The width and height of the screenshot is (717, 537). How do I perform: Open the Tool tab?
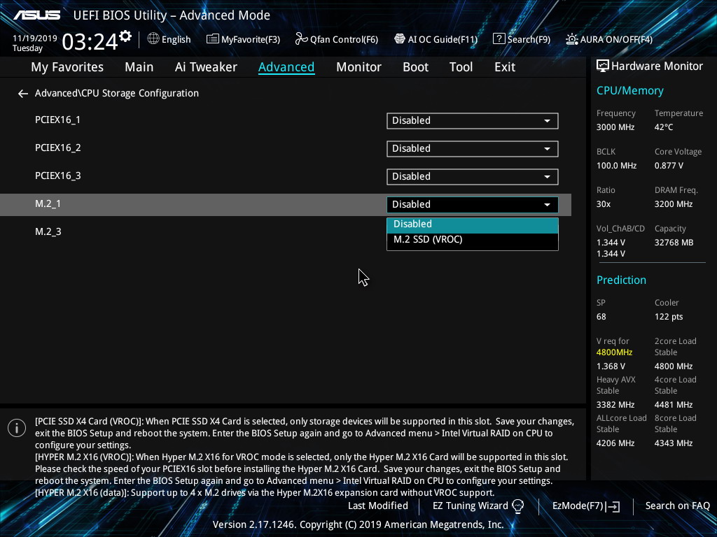[x=461, y=67]
